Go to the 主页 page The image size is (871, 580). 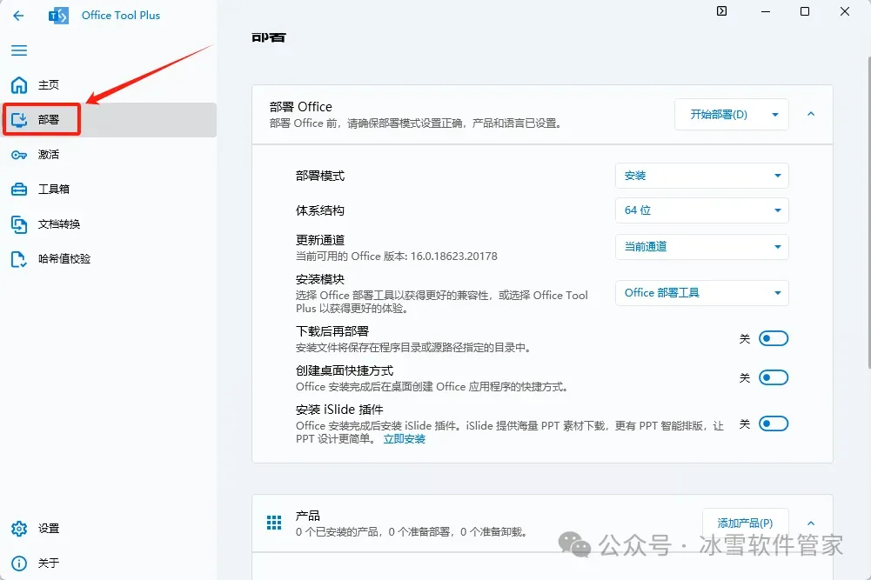tap(110, 85)
